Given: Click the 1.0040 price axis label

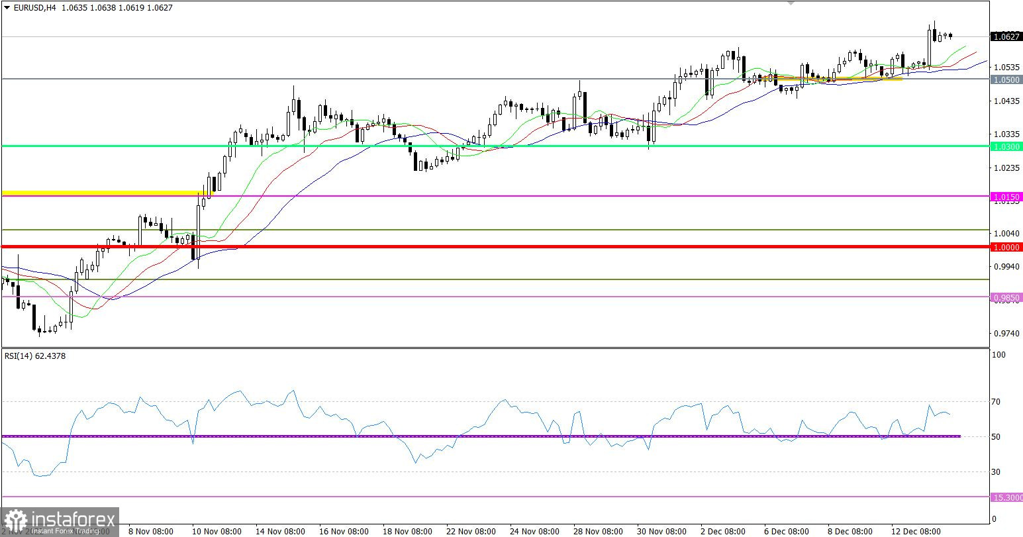Looking at the screenshot, I should pyautogui.click(x=1005, y=233).
